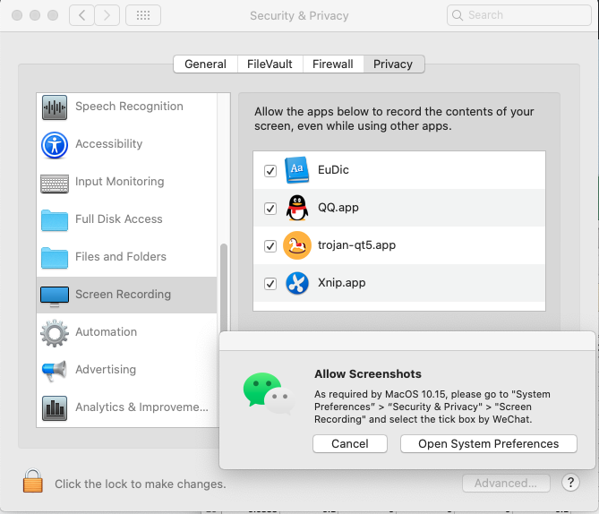Click the Screen Recording monitor icon
Screen dimensions: 599x514
[x=55, y=295]
